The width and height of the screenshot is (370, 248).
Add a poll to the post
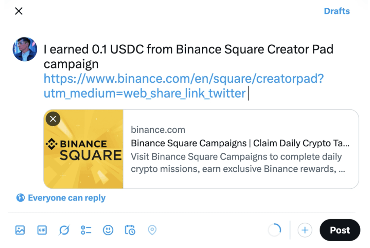click(x=86, y=230)
